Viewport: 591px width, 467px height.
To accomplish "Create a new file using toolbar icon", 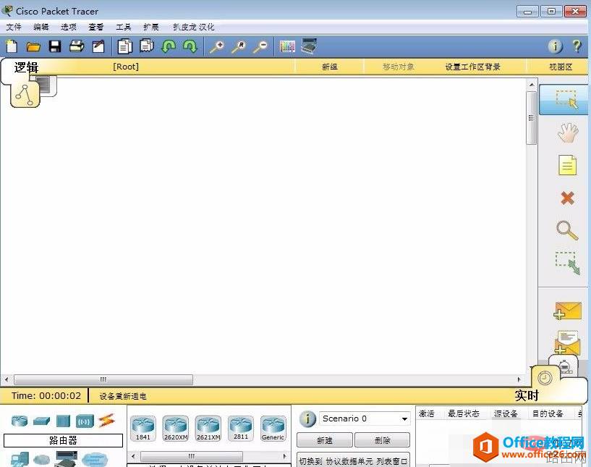I will coord(12,46).
